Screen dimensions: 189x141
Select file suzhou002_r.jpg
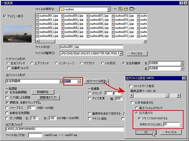47,28
